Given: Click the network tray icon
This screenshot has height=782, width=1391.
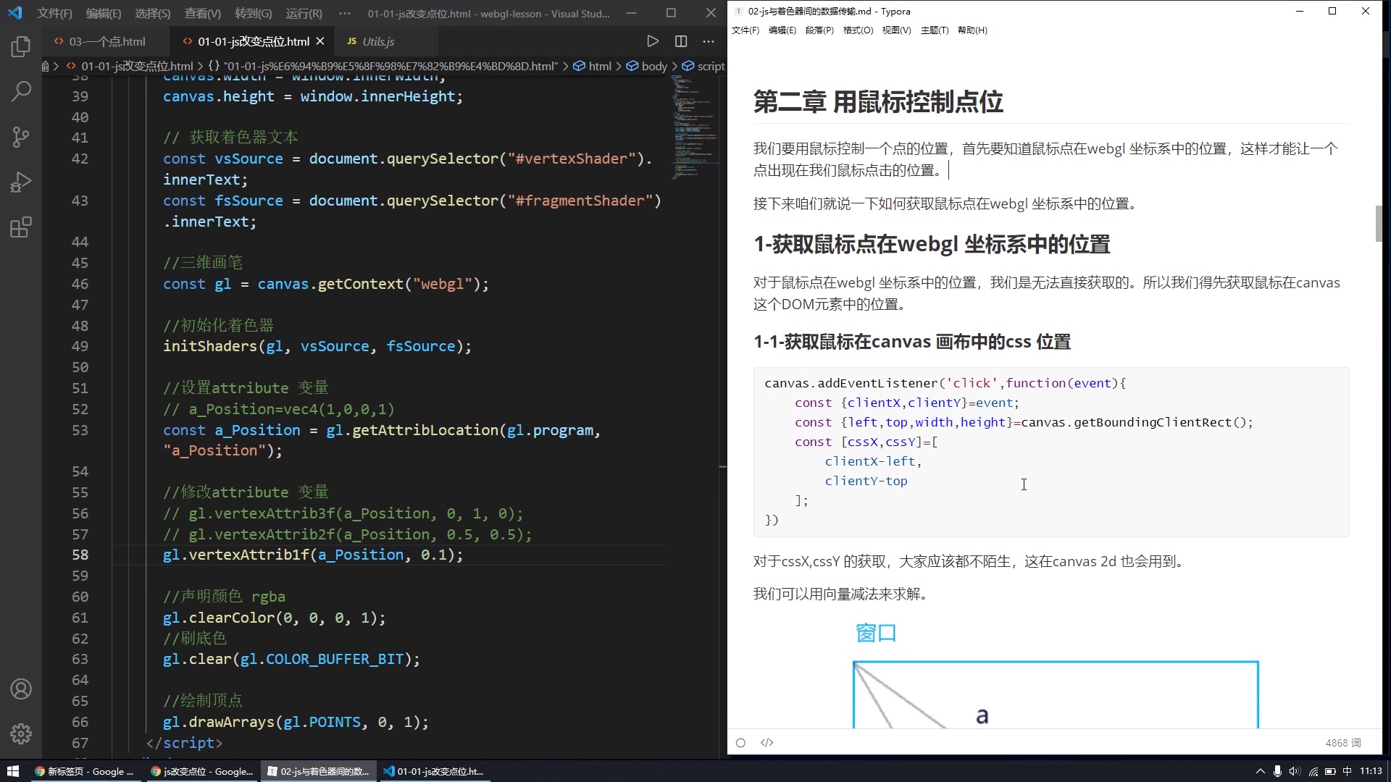Looking at the screenshot, I should tap(1313, 771).
